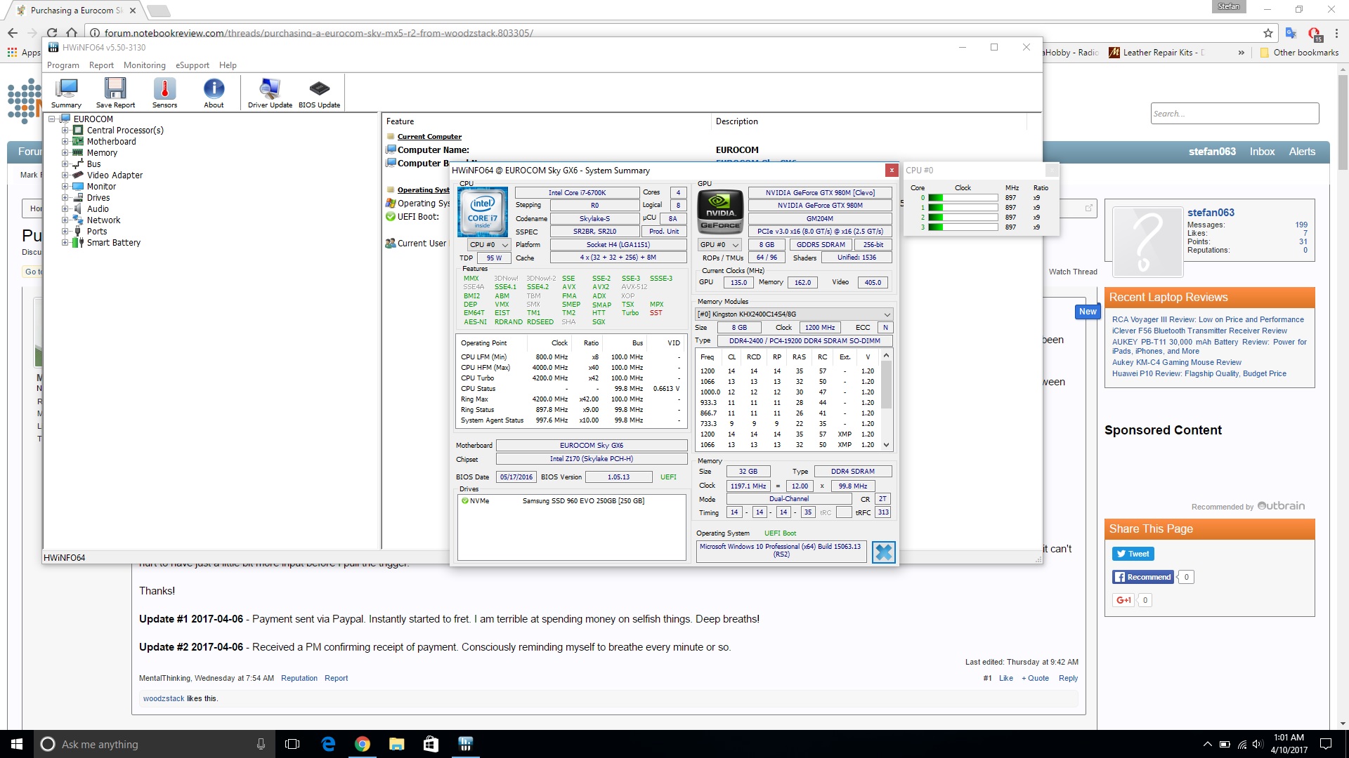Image resolution: width=1349 pixels, height=758 pixels.
Task: Click the browser address bar
Action: pos(674,33)
